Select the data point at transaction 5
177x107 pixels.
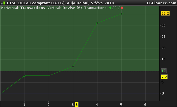tap(121, 14)
